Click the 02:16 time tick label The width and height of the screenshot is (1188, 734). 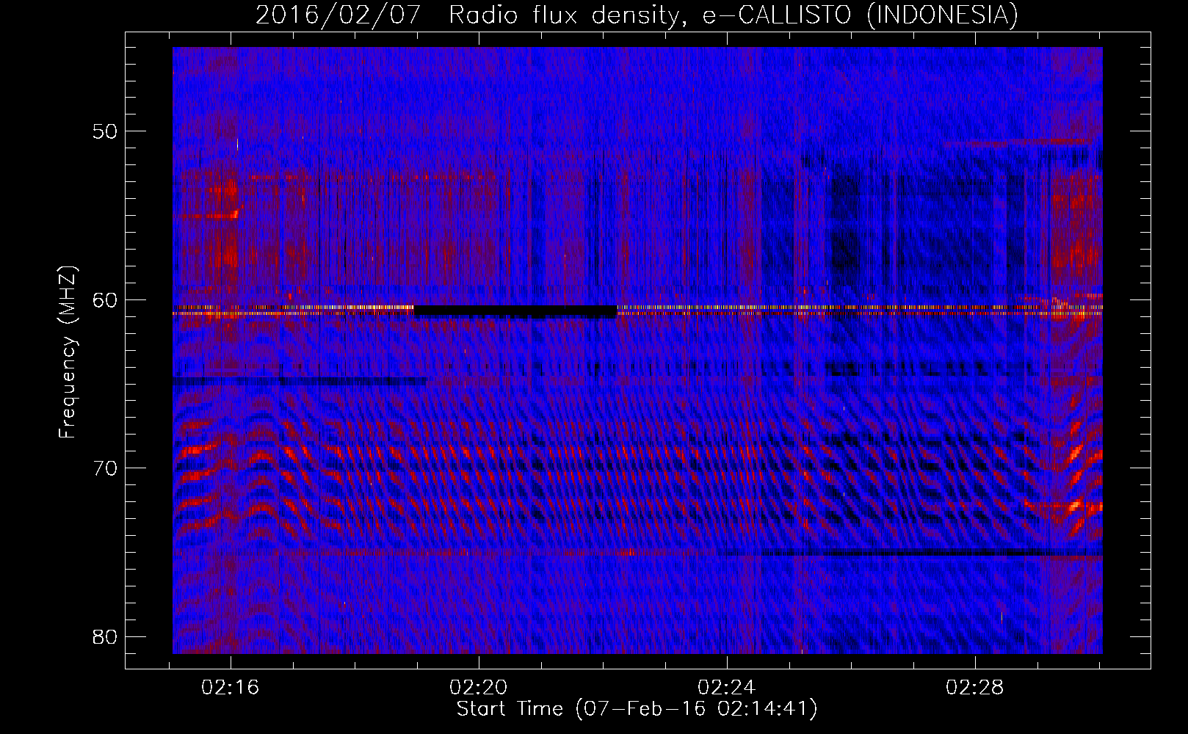[x=231, y=688]
